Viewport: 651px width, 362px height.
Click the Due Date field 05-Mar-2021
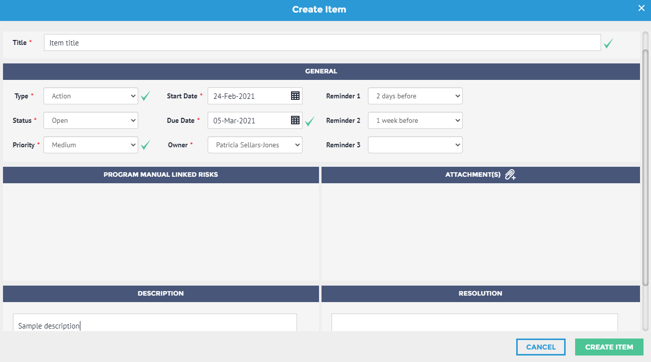(x=255, y=120)
